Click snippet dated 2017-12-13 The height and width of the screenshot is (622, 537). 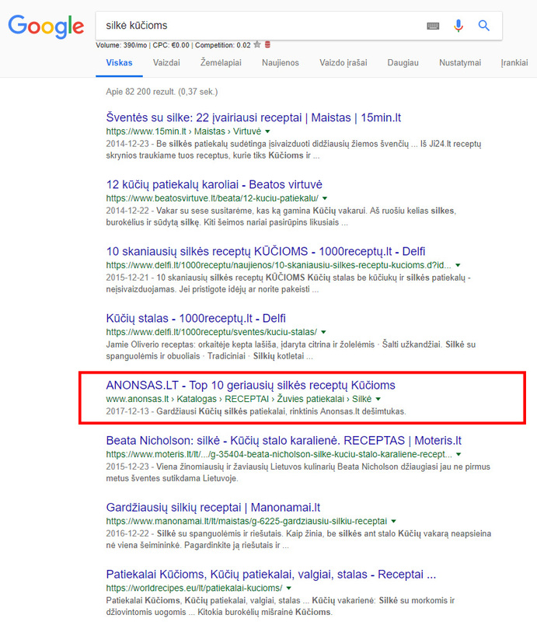point(256,411)
